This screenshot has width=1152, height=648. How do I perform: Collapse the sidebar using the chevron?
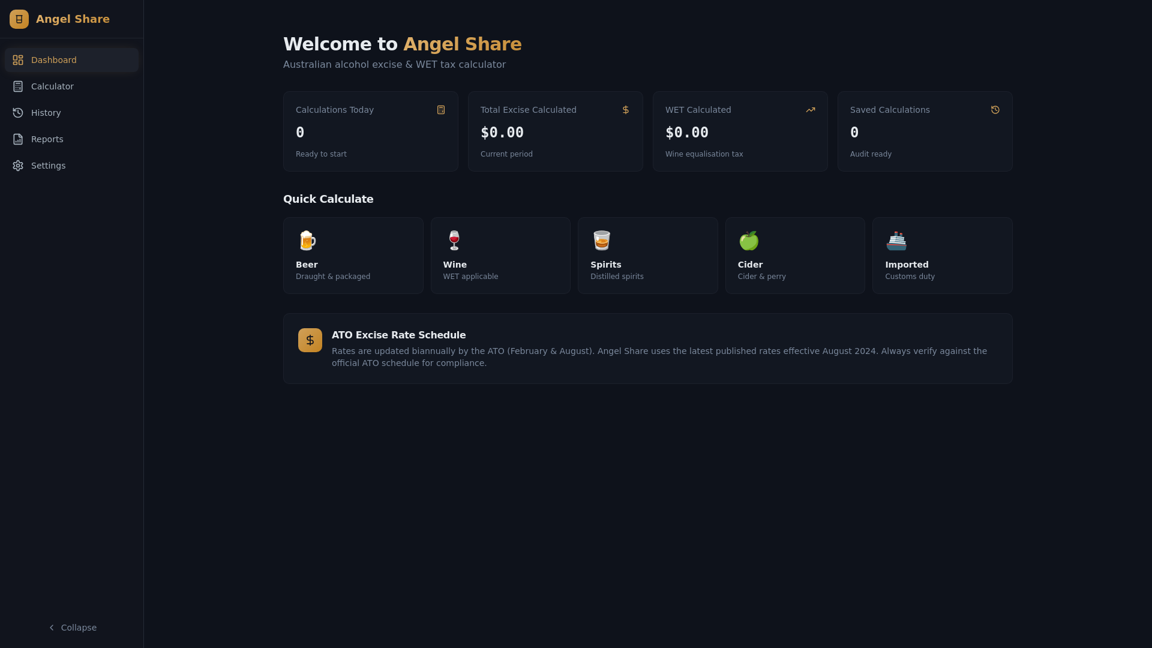(x=52, y=628)
